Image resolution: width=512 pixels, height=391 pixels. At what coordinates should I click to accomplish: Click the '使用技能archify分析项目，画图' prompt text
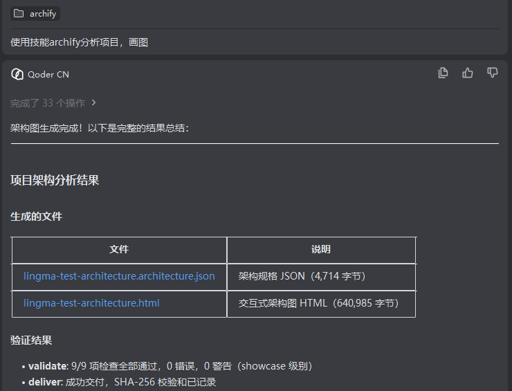[x=79, y=42]
